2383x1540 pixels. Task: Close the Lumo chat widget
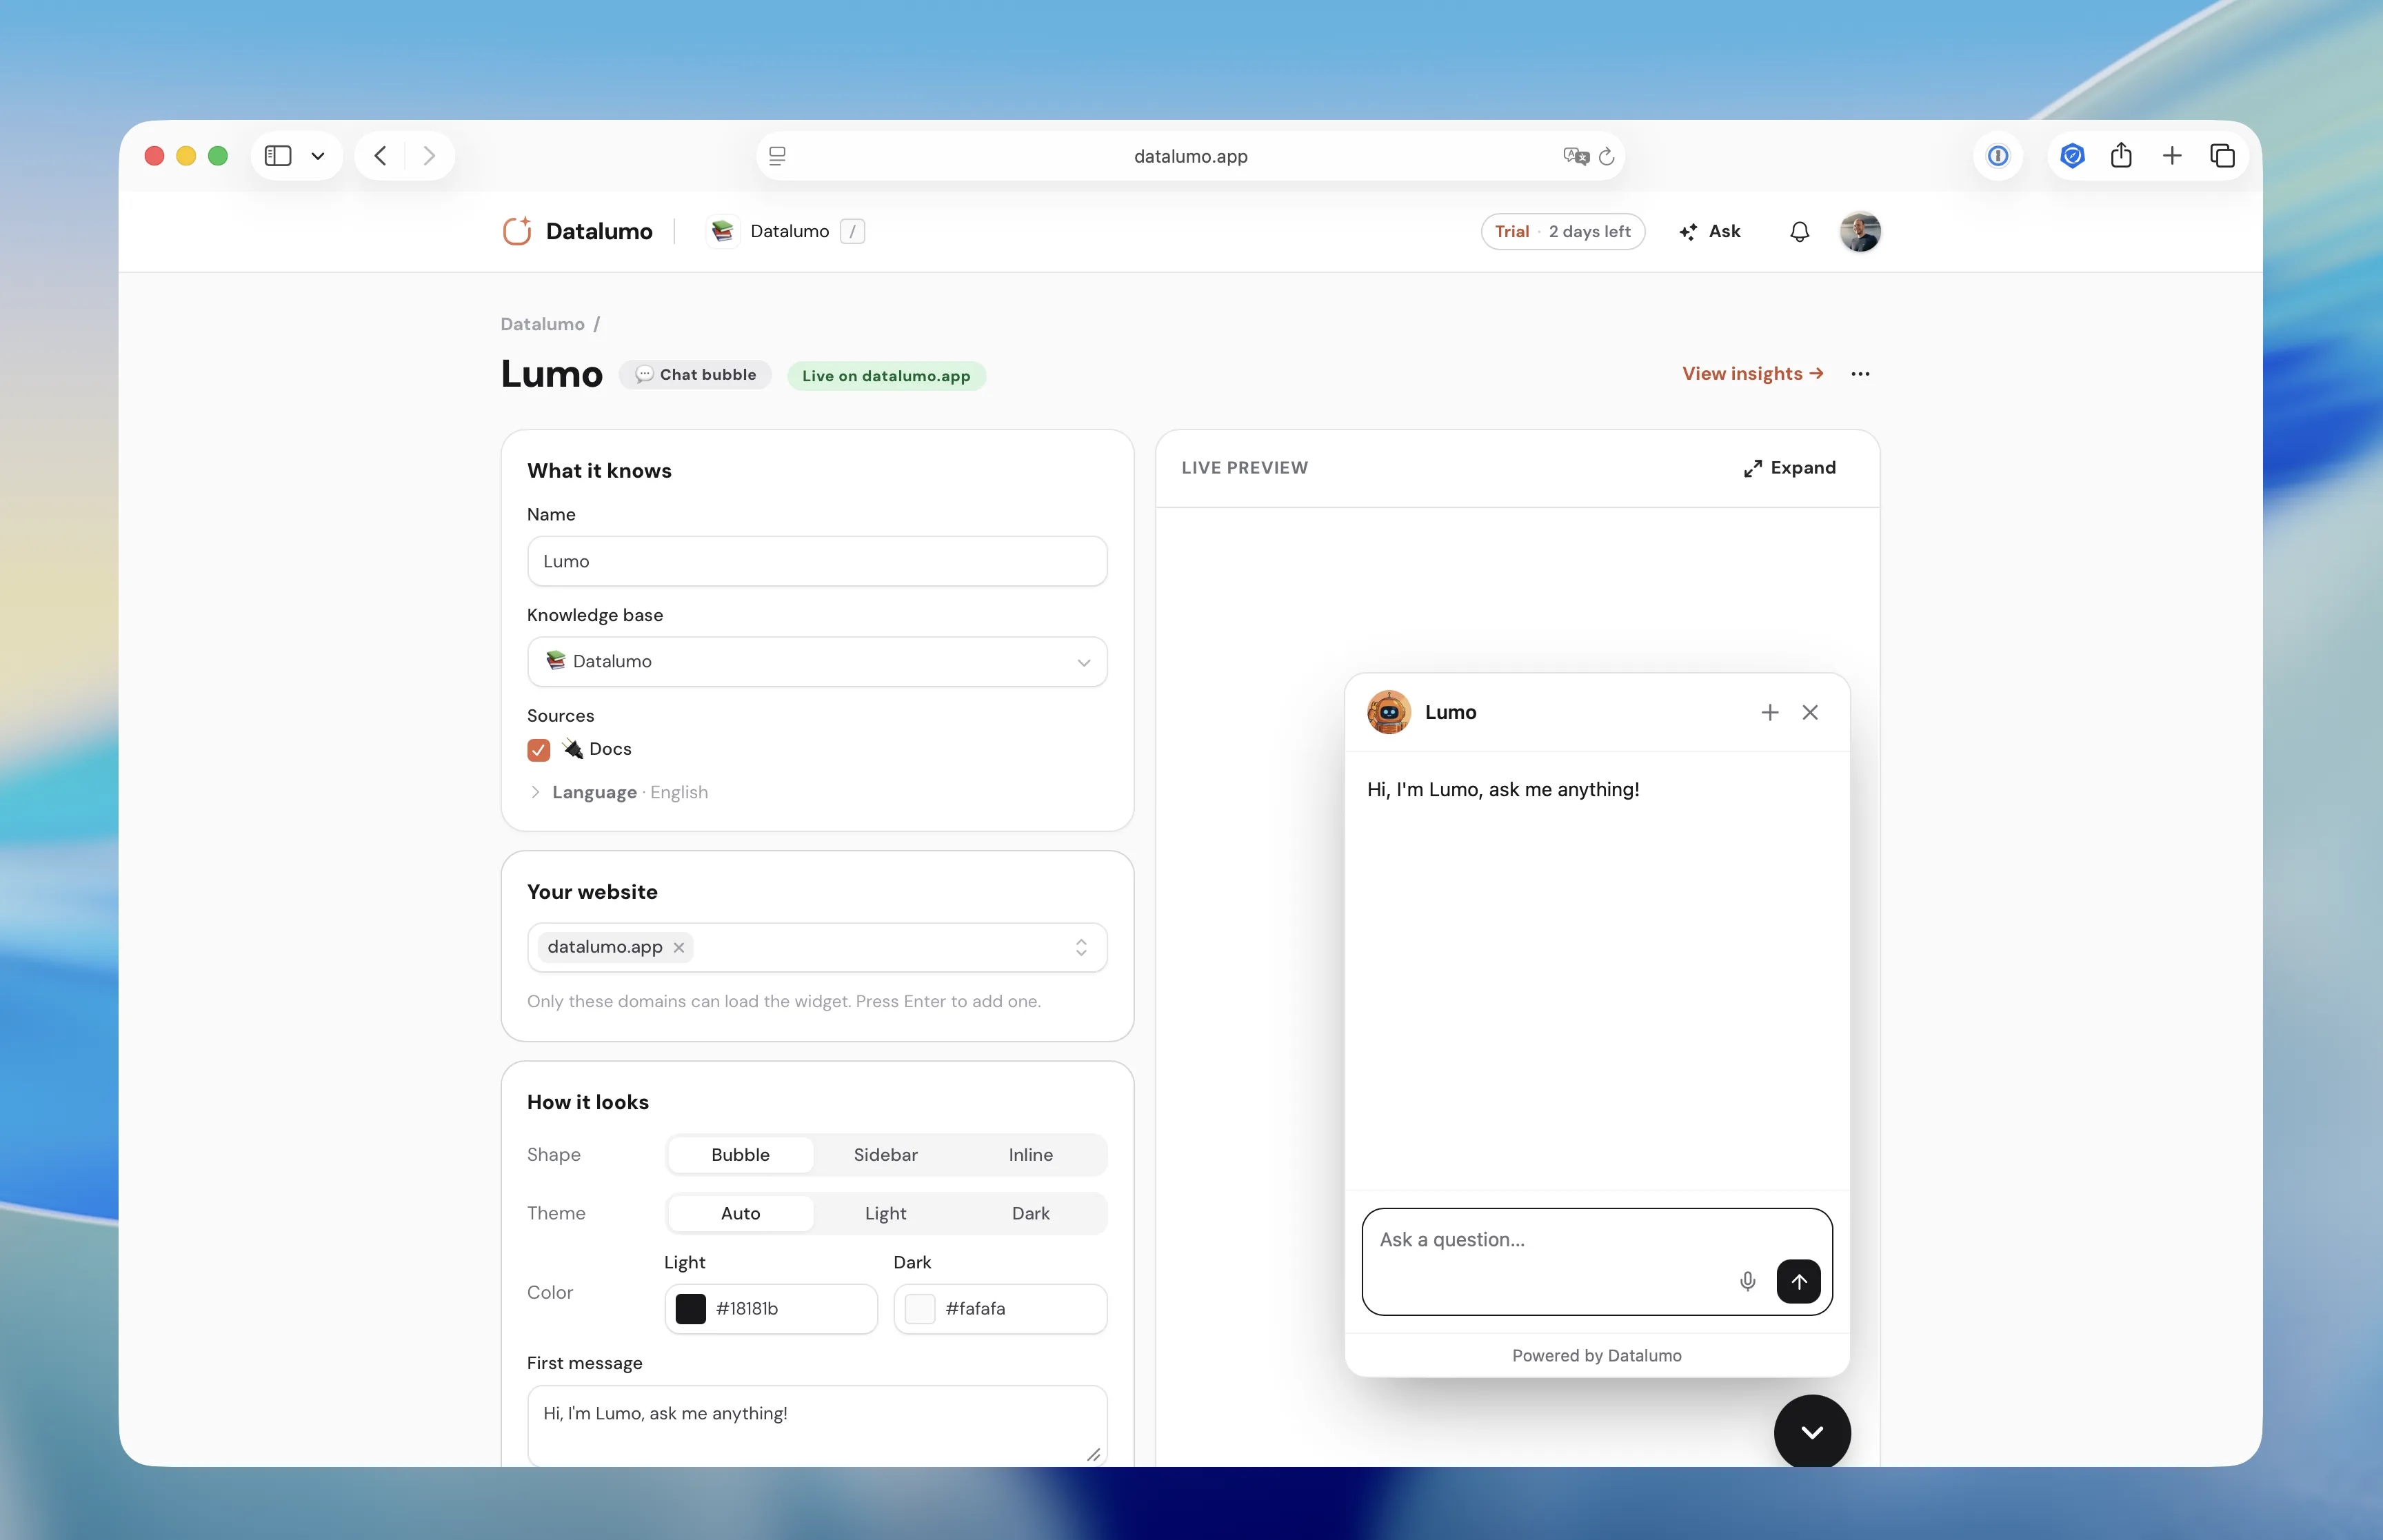coord(1810,712)
